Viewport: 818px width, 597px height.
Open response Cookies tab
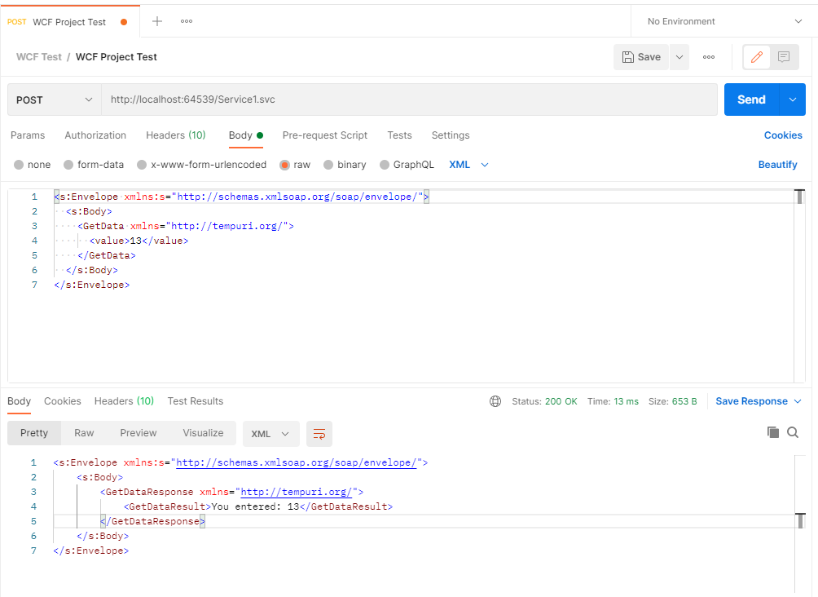coord(63,401)
